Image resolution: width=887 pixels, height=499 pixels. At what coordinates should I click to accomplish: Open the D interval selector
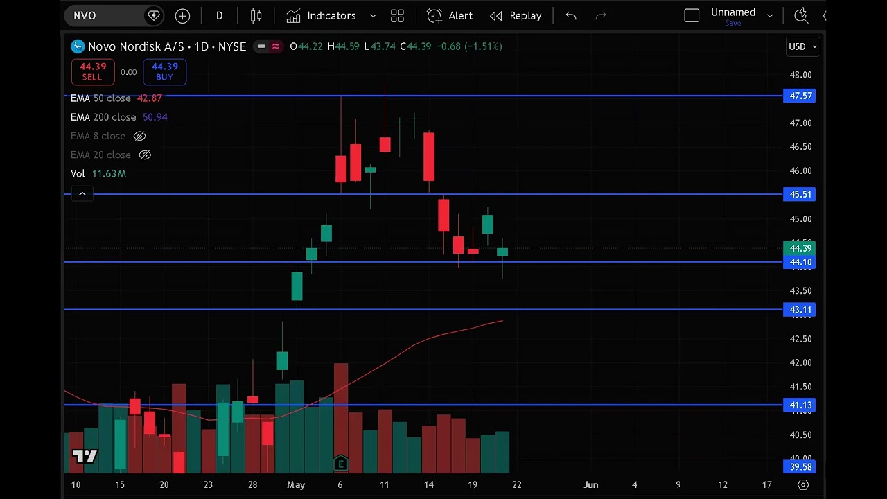(219, 15)
